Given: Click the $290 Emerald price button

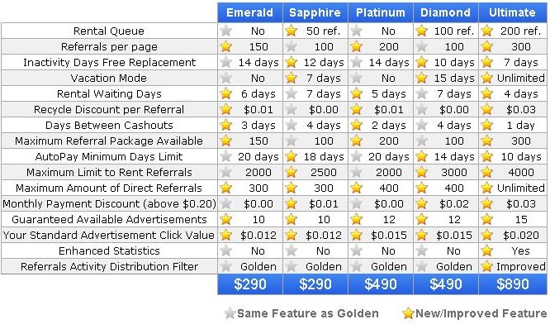Looking at the screenshot, I should (x=250, y=284).
